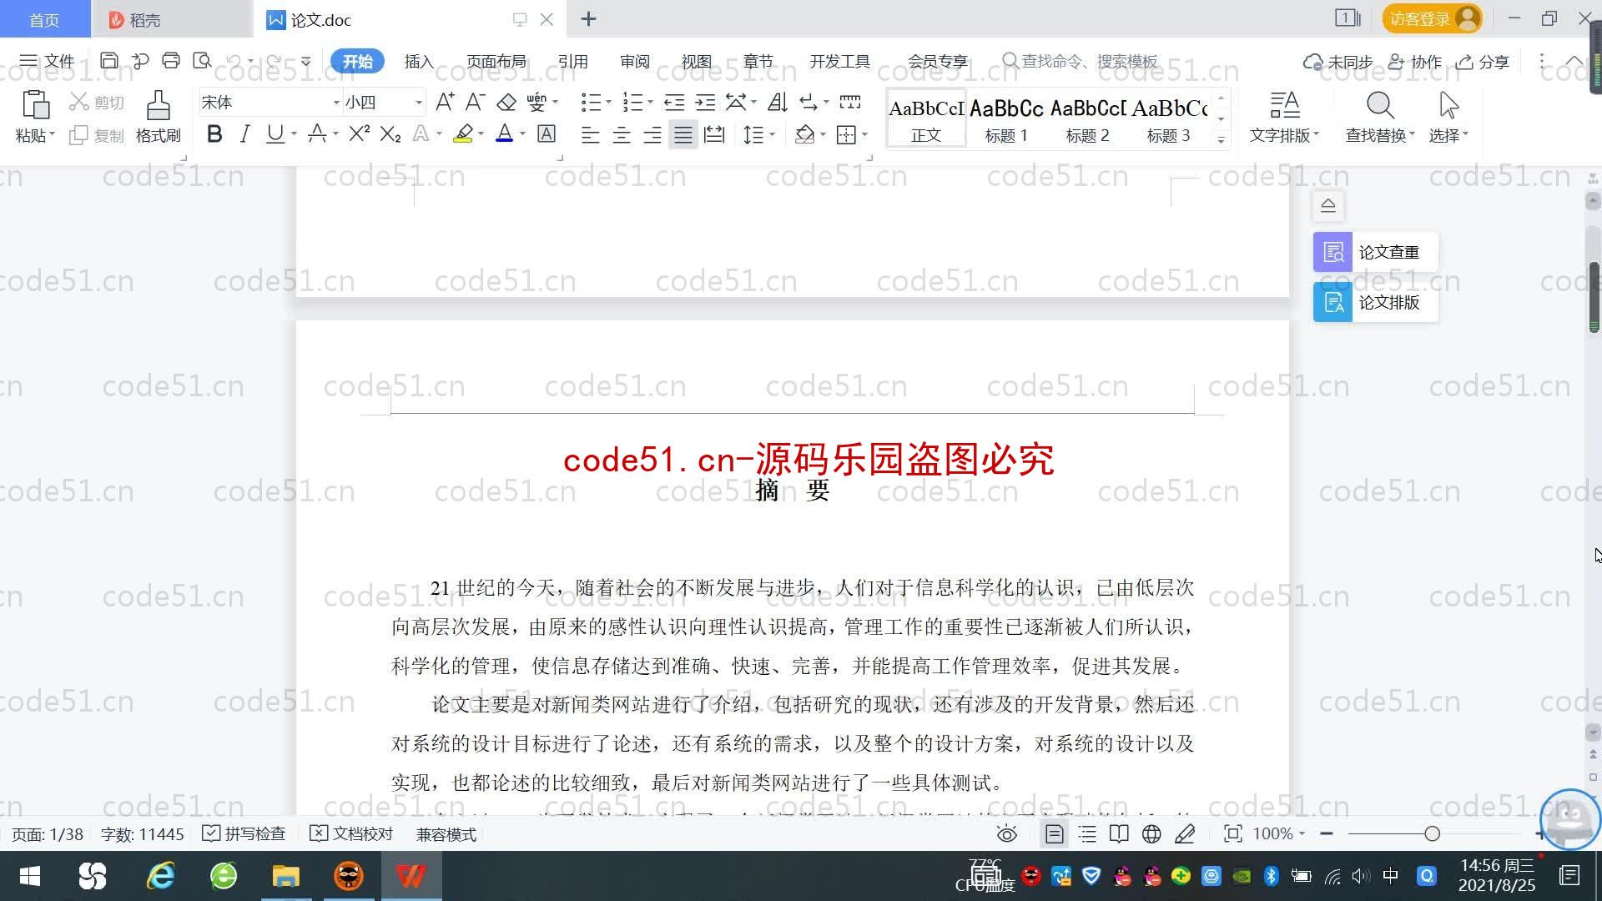The image size is (1602, 901).
Task: Open quick access toolbar customize arrow
Action: click(x=306, y=61)
